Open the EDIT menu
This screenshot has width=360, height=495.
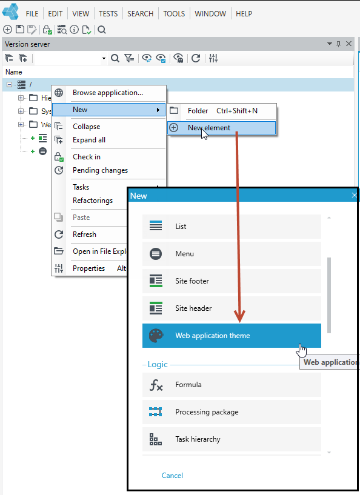point(55,13)
